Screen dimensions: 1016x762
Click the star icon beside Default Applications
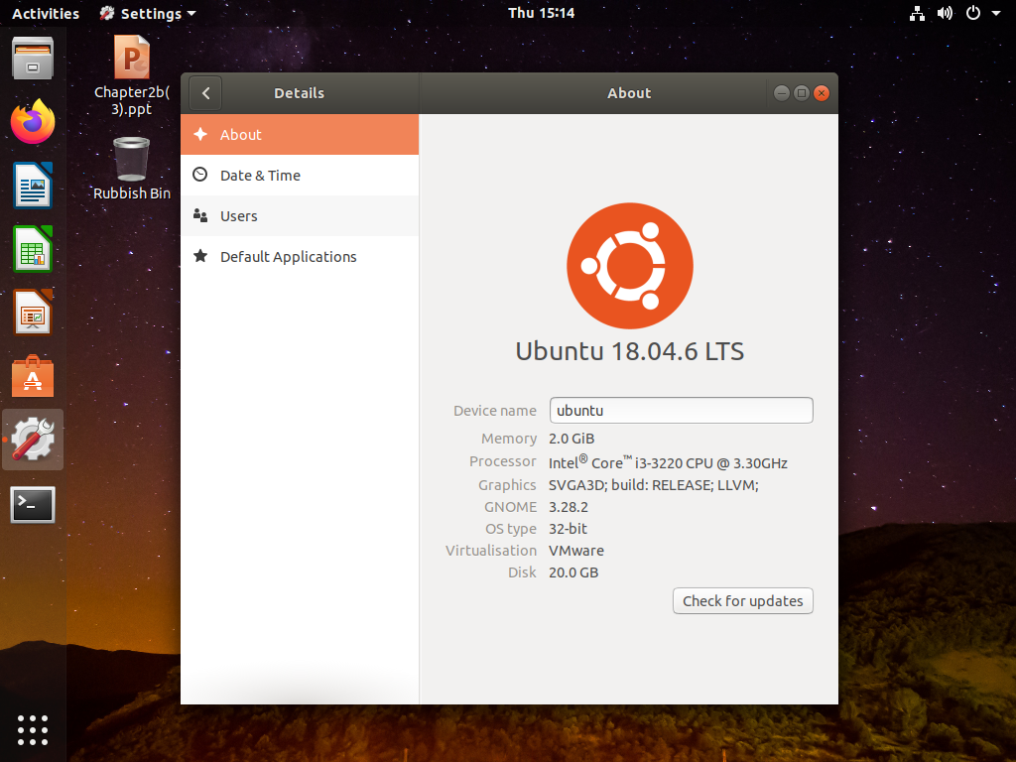point(200,256)
